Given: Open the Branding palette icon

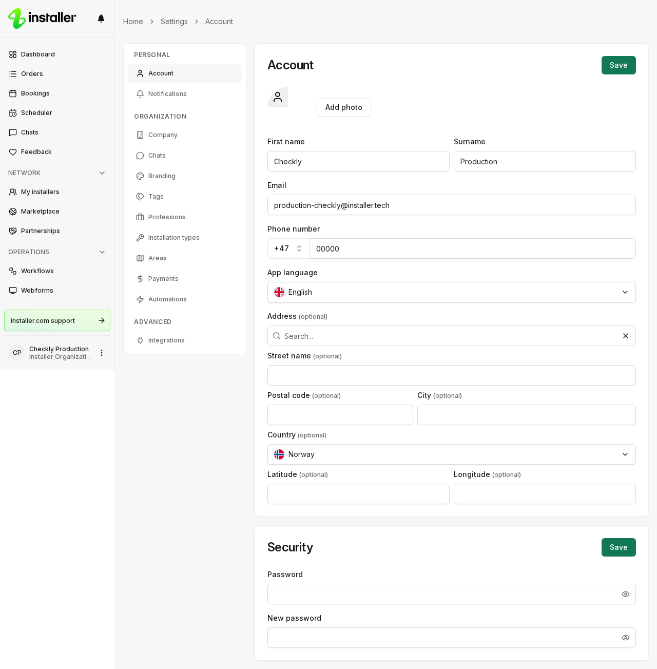Looking at the screenshot, I should [x=140, y=176].
